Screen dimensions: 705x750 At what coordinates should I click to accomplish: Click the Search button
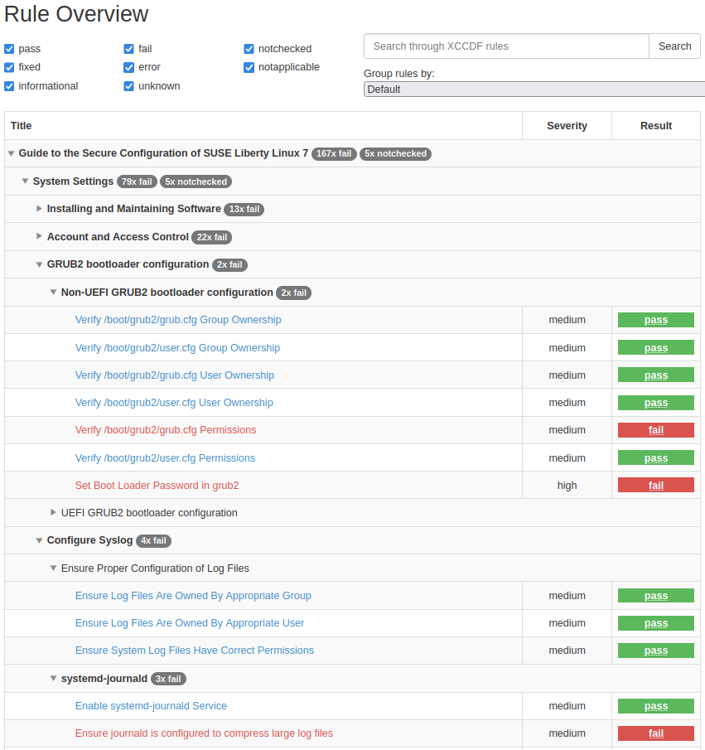[674, 46]
